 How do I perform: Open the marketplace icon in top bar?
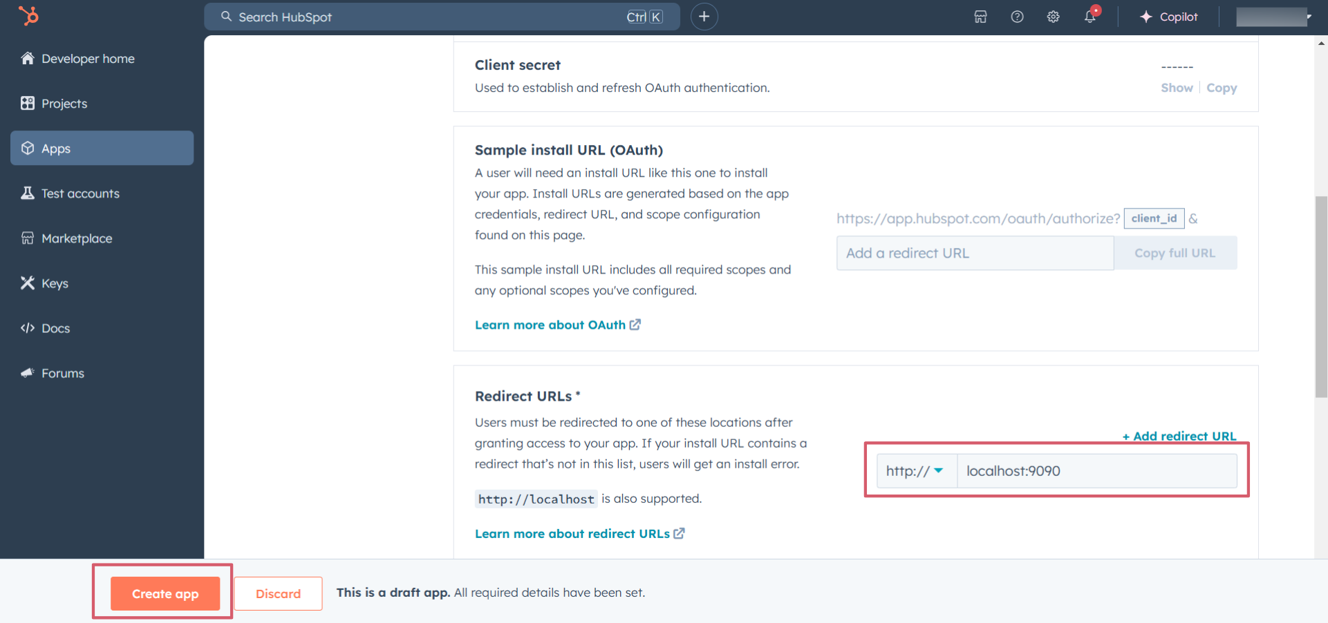980,17
